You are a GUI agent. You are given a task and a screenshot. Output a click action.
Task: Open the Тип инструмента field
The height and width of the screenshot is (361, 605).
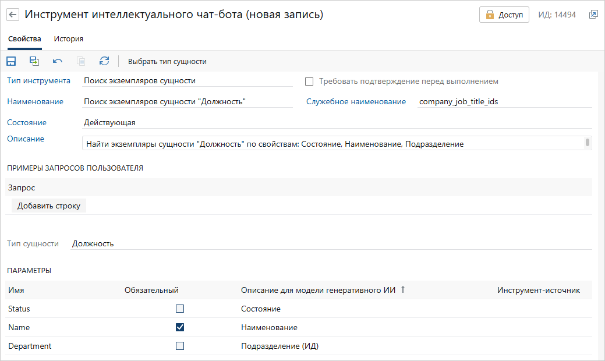click(x=187, y=81)
